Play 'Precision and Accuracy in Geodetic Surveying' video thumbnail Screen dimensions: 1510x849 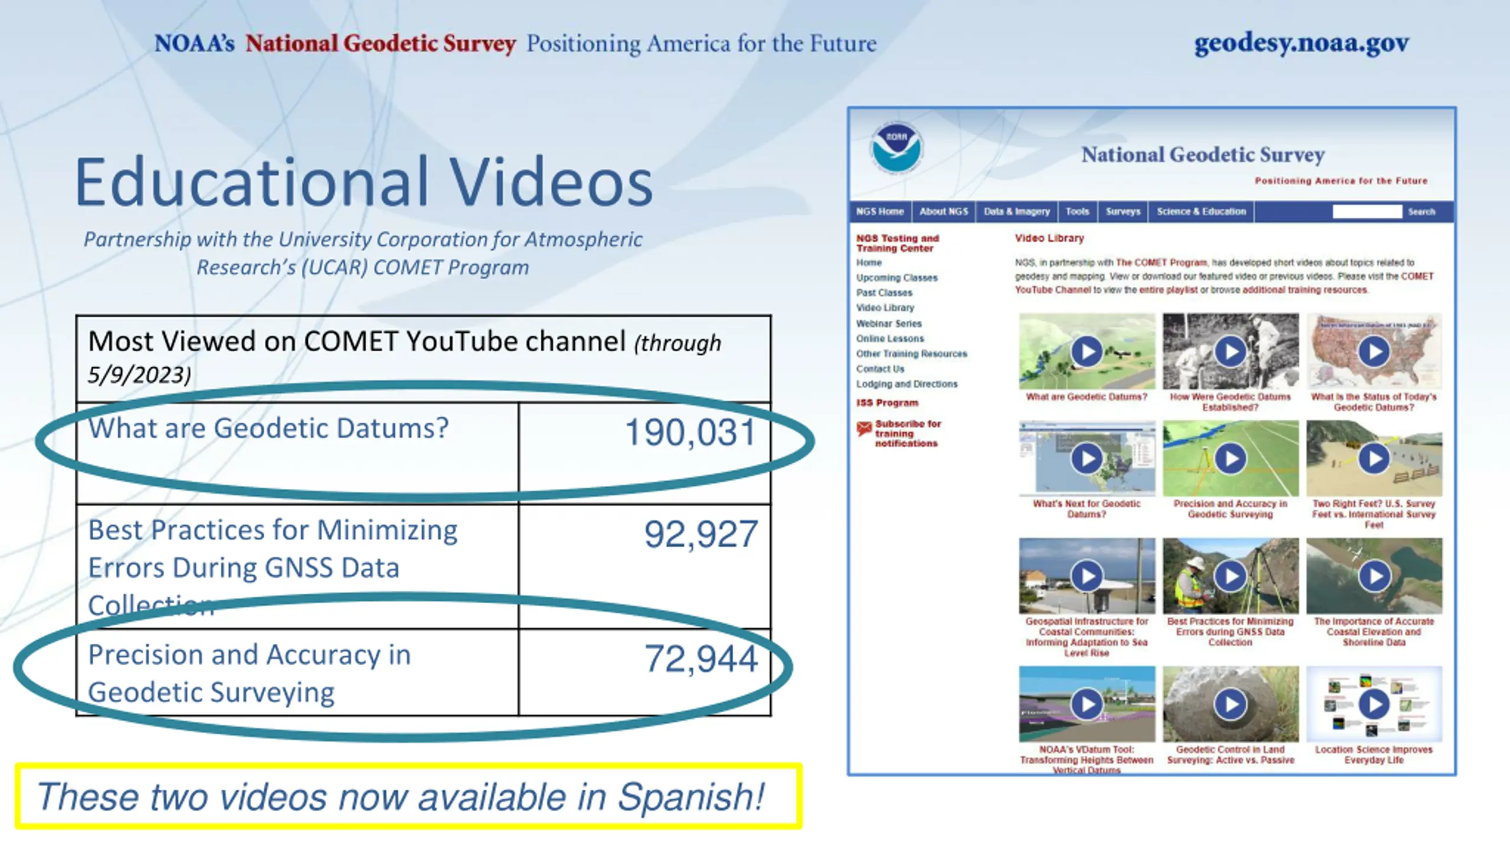tap(1230, 458)
